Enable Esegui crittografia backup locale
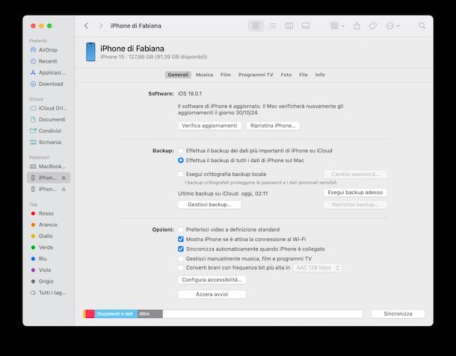The image size is (456, 356). point(181,174)
